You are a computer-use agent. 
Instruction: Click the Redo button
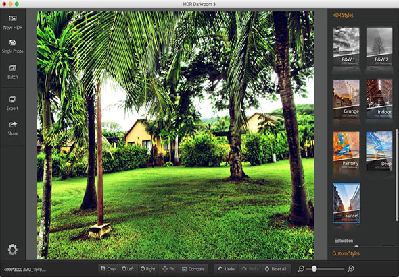pyautogui.click(x=250, y=269)
